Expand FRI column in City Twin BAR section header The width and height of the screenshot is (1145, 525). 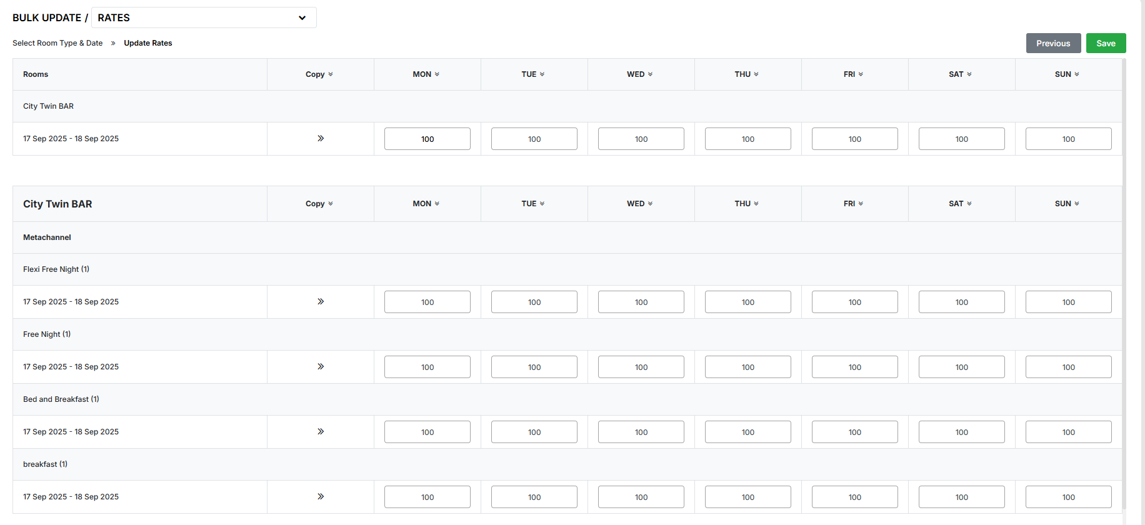coord(861,204)
